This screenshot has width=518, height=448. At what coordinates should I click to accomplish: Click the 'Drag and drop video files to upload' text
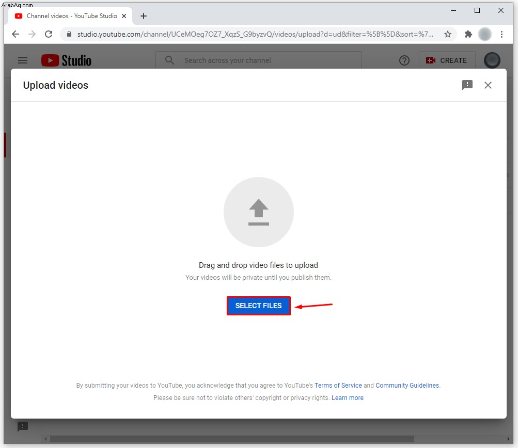click(258, 265)
